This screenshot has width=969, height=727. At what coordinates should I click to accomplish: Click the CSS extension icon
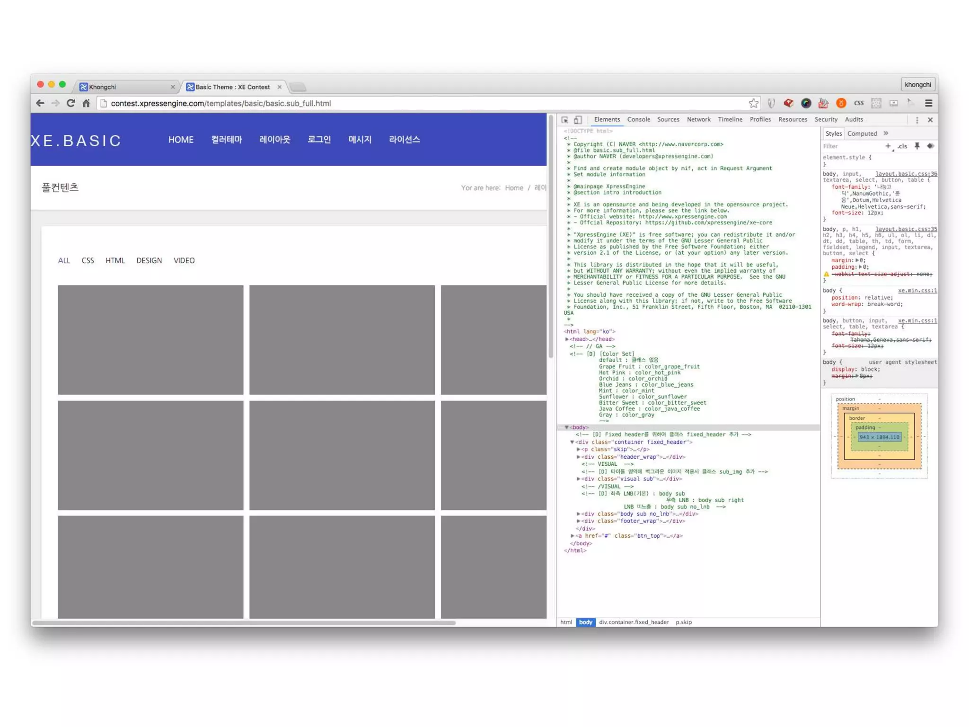pyautogui.click(x=858, y=103)
